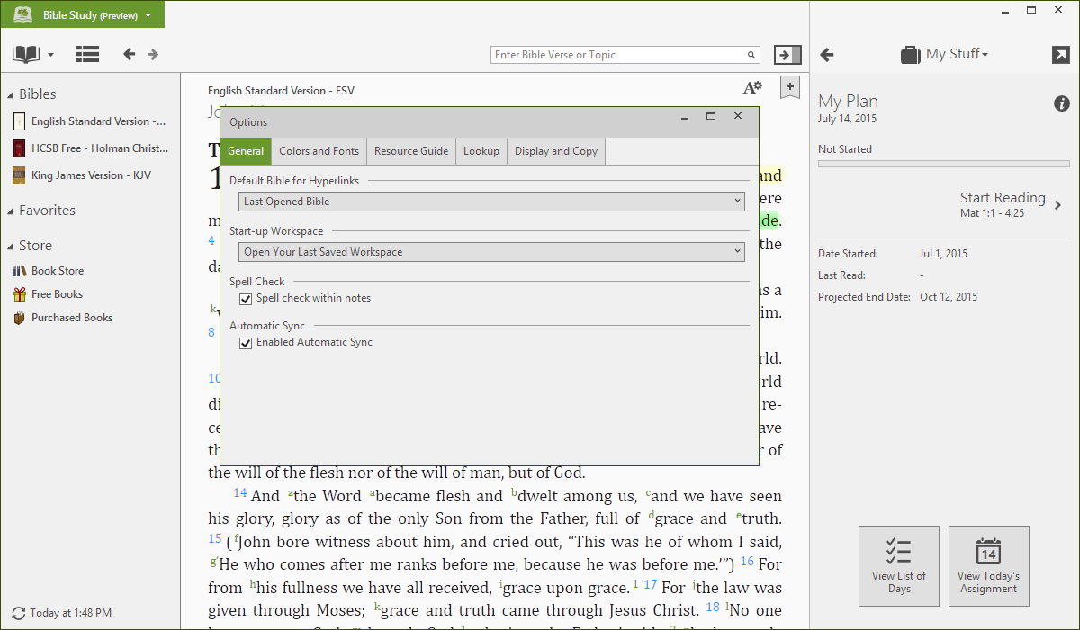Open Default Bible for Hyperlinks dropdown

(491, 202)
